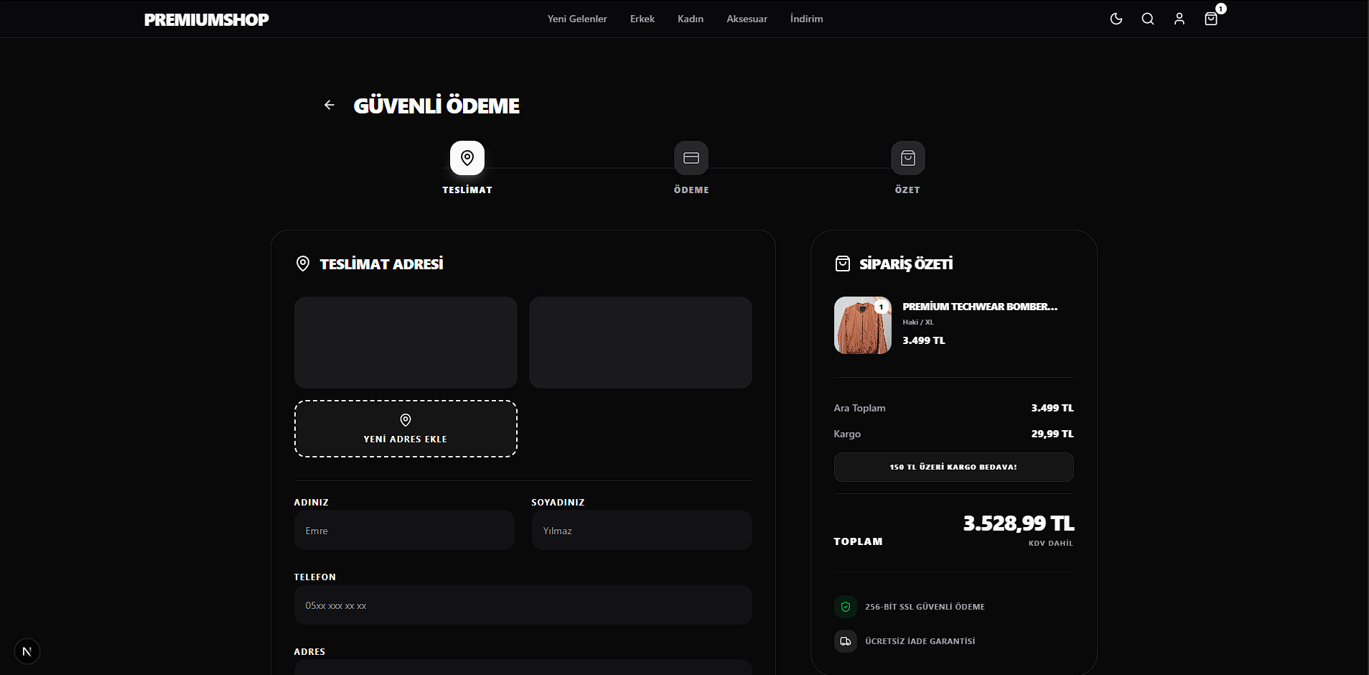Focus the Soyadınız input field
This screenshot has width=1369, height=675.
(641, 531)
